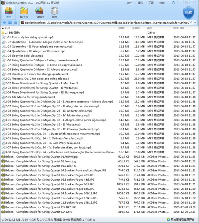Viewport: 199px width, 223px height.
Task: Click the archive path address field
Action: pos(106,23)
